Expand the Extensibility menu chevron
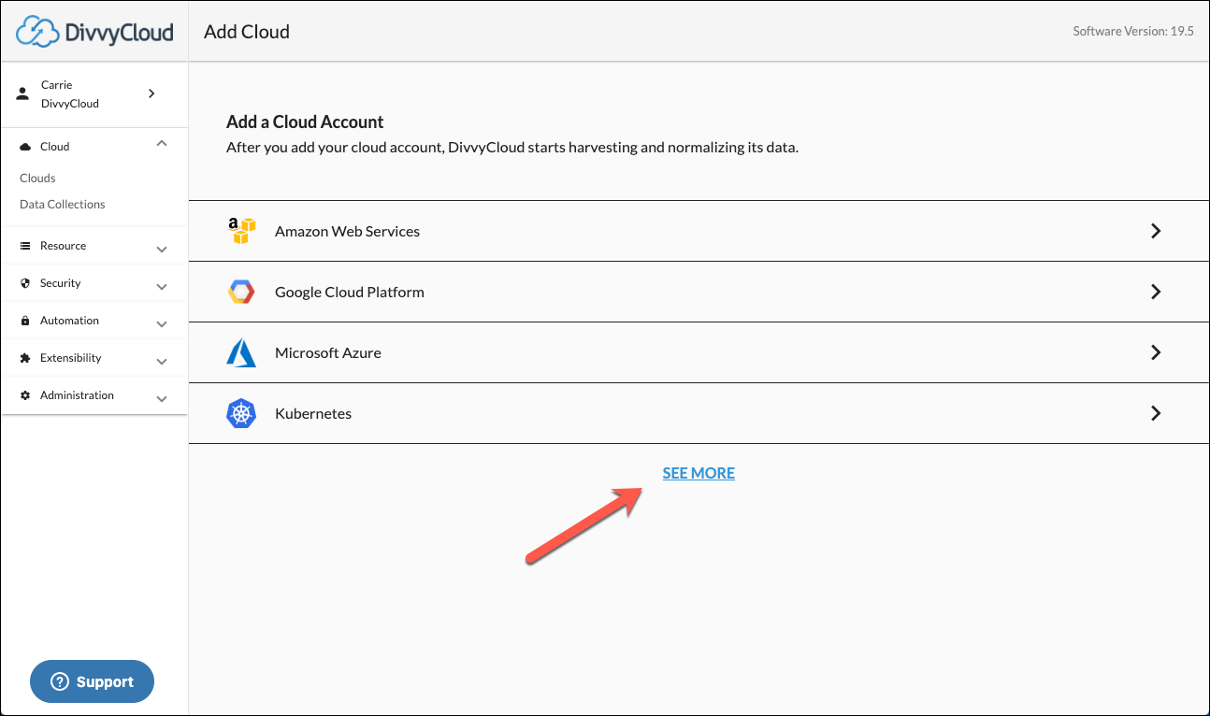Viewport: 1210px width, 716px height. pos(162,362)
